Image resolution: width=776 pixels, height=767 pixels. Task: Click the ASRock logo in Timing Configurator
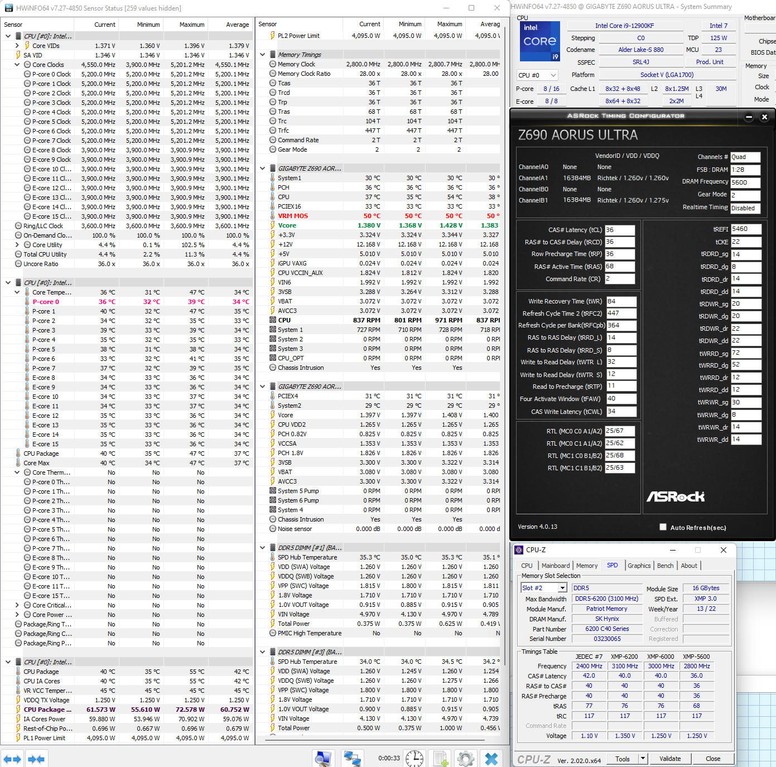[676, 496]
